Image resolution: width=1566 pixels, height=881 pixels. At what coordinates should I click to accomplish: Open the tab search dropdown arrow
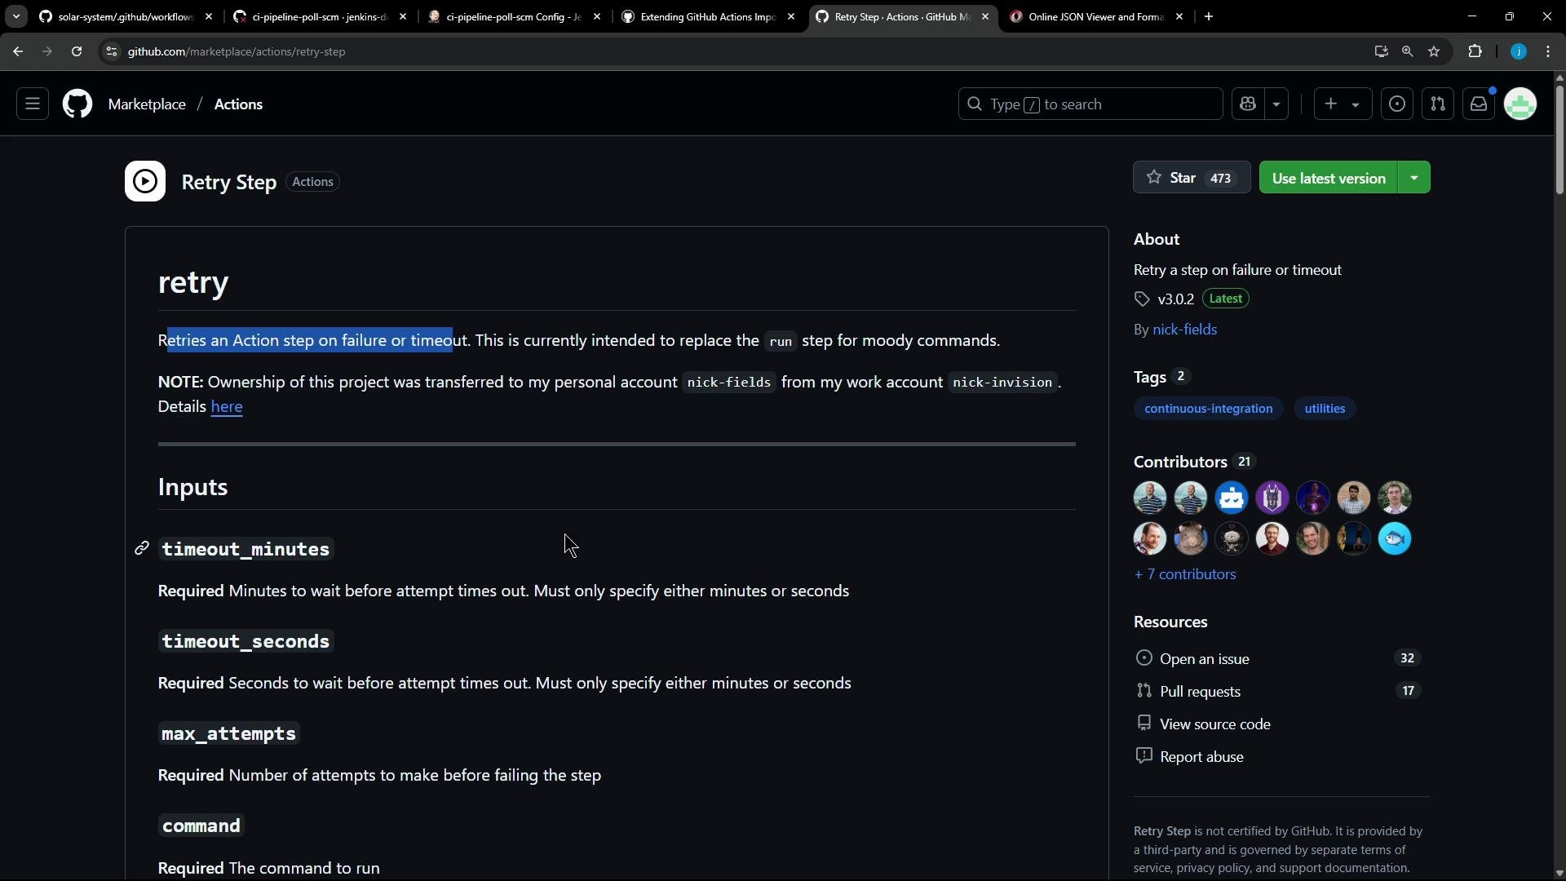(15, 16)
